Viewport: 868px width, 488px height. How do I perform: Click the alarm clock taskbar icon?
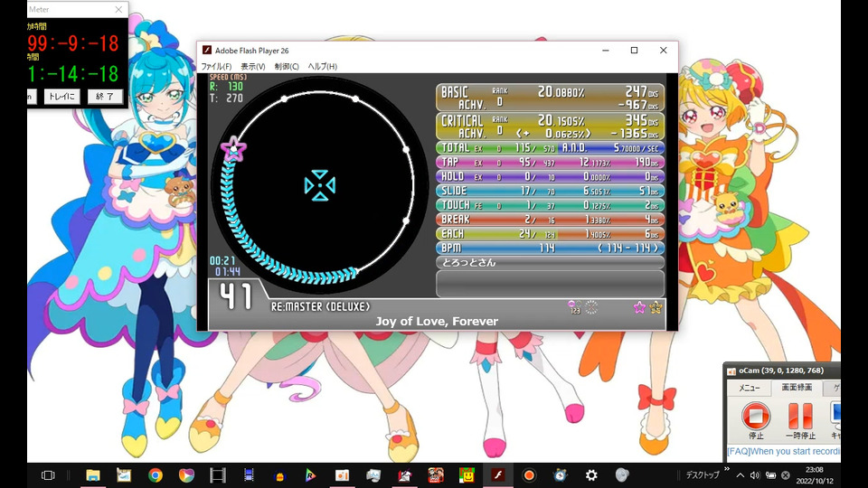click(x=561, y=475)
